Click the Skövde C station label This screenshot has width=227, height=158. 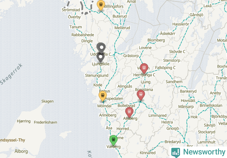(177, 52)
